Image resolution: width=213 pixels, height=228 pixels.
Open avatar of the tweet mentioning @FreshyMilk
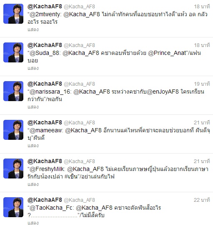[13, 169]
